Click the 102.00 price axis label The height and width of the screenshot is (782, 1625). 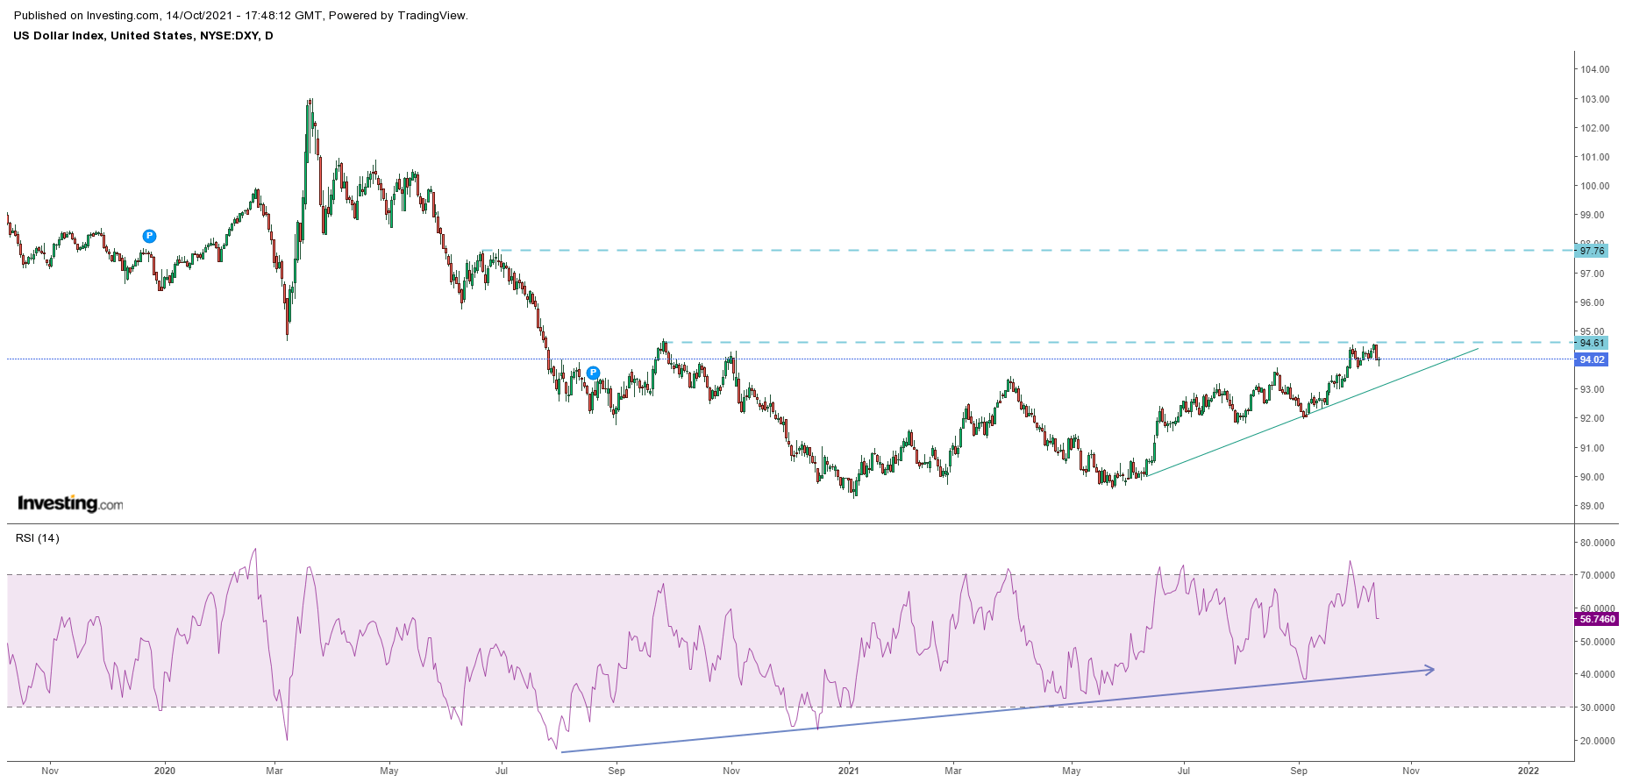click(1595, 128)
